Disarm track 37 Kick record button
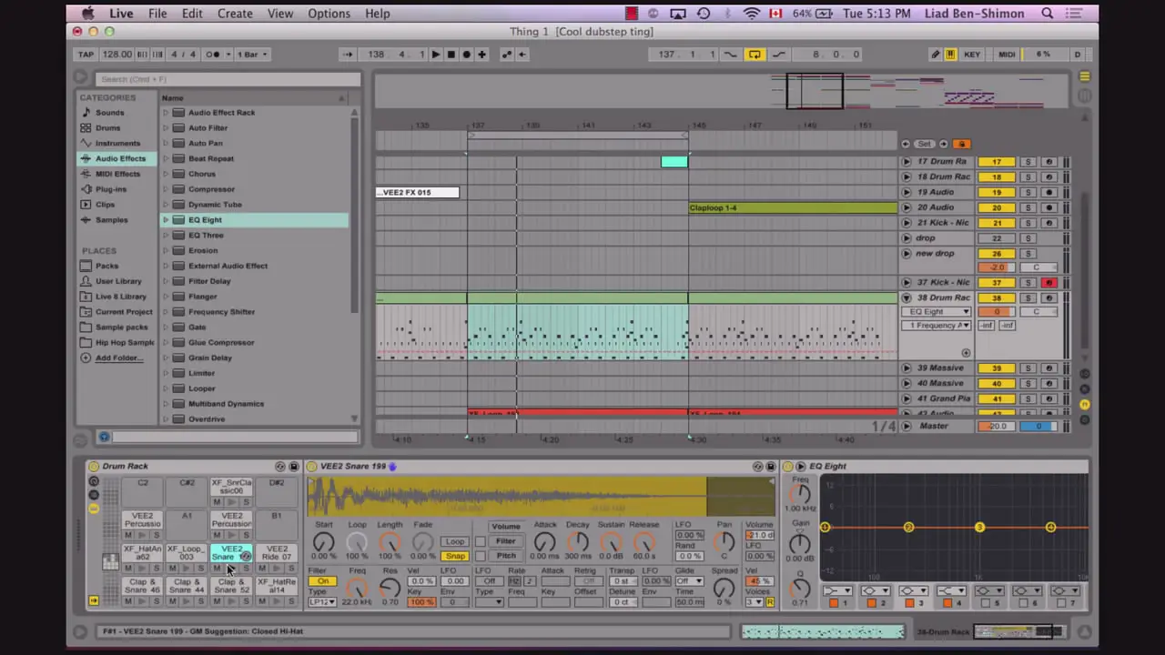Image resolution: width=1165 pixels, height=655 pixels. click(1048, 283)
